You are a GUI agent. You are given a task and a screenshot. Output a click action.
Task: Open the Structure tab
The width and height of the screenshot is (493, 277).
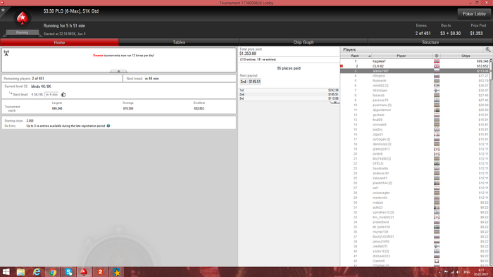[430, 42]
